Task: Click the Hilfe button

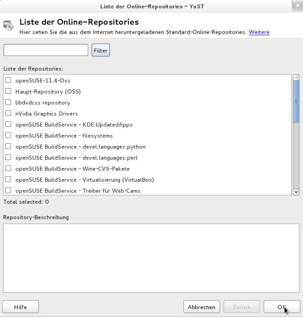Action: coord(20,307)
